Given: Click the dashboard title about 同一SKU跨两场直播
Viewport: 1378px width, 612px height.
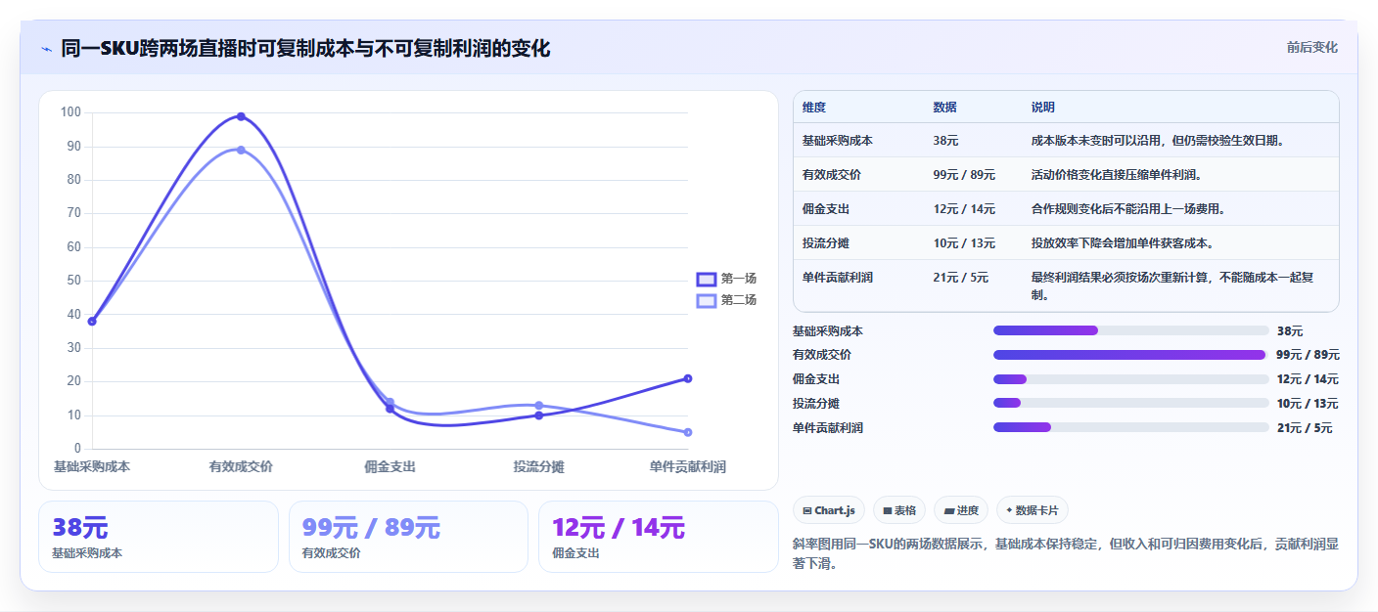Looking at the screenshot, I should click(305, 48).
